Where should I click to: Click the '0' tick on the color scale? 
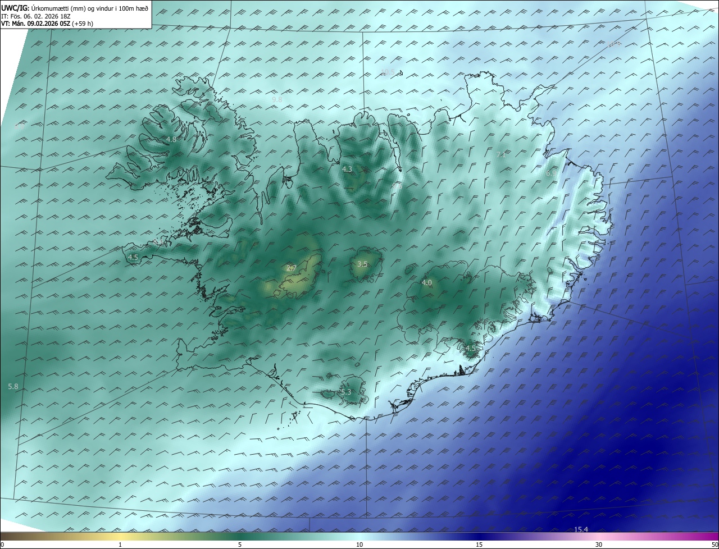[x=2, y=545]
